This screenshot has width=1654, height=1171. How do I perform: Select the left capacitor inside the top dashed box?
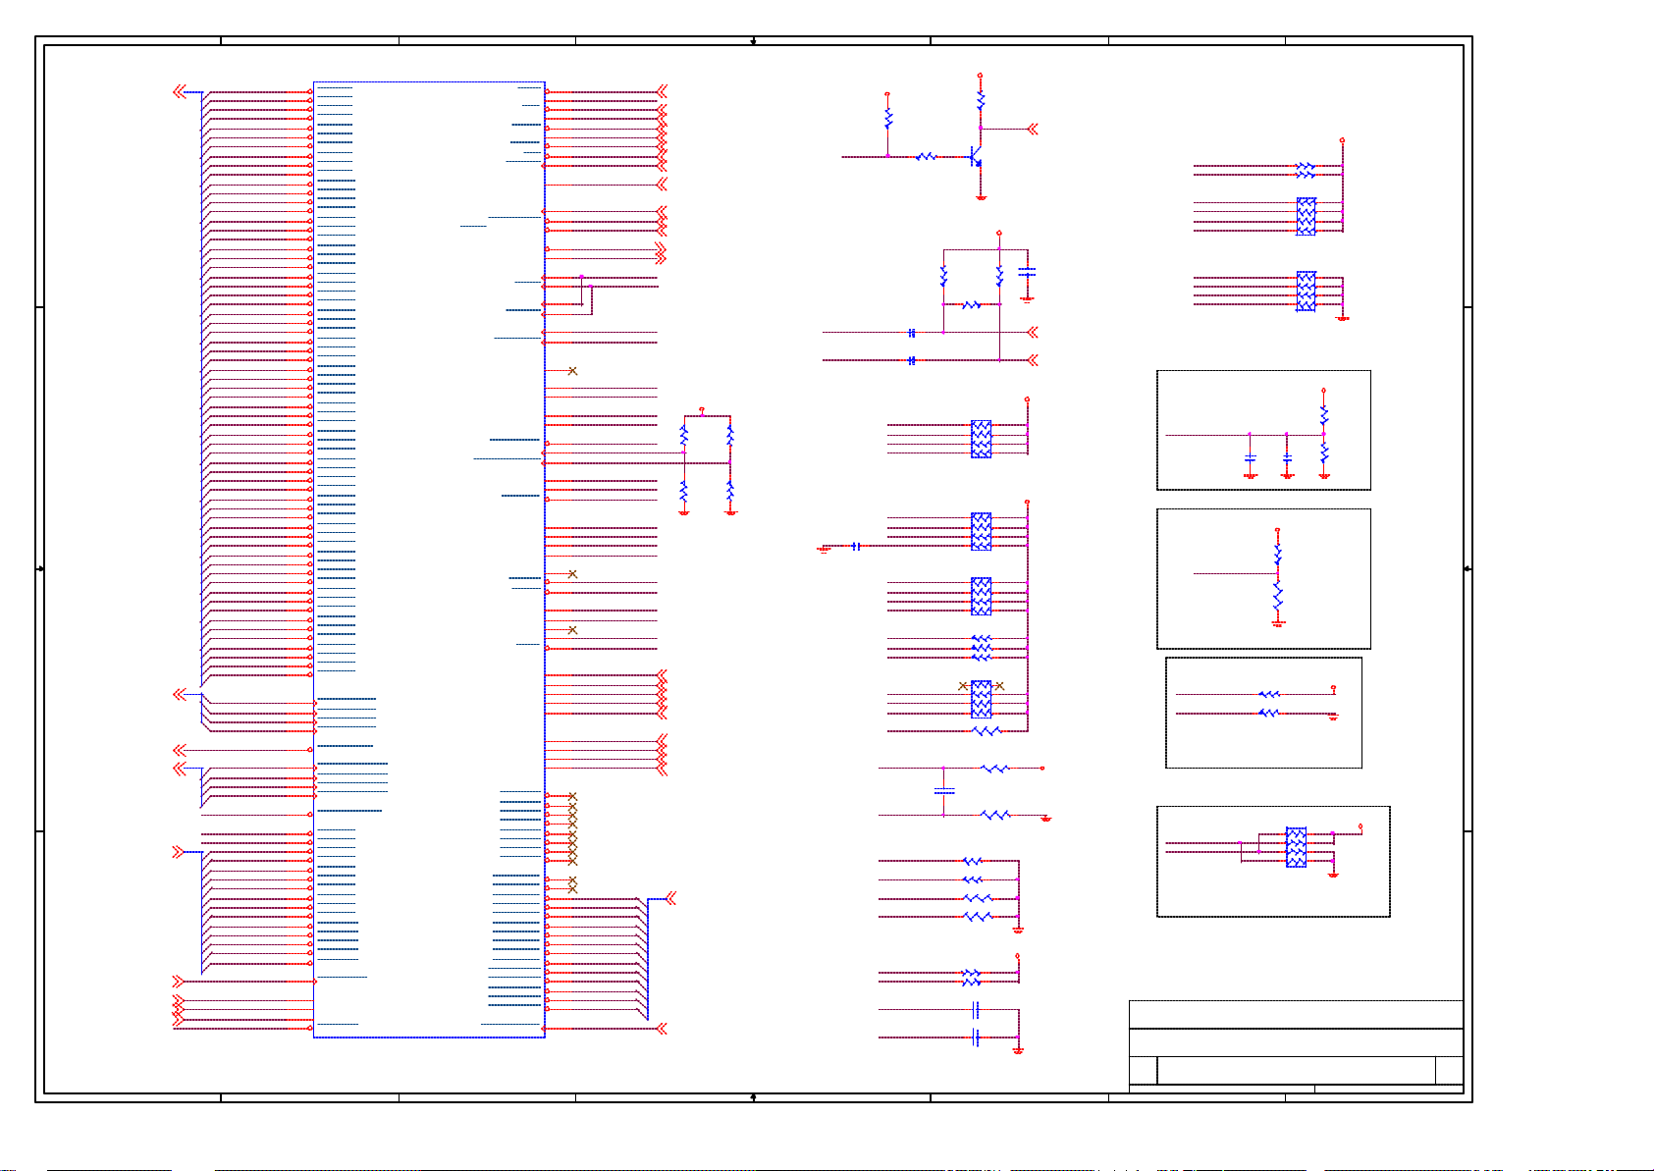(1250, 458)
